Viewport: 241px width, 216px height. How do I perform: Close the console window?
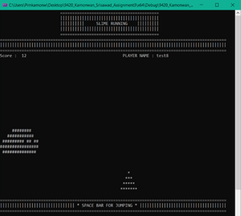tap(232, 5)
